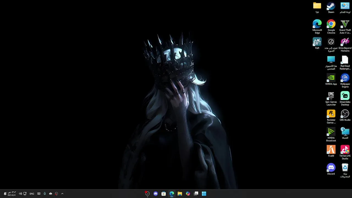The image size is (352, 198).
Task: Click the Windows Start button in taskbar
Action: click(204, 194)
